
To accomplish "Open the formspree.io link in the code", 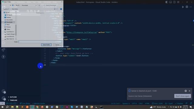I will (82, 32).
